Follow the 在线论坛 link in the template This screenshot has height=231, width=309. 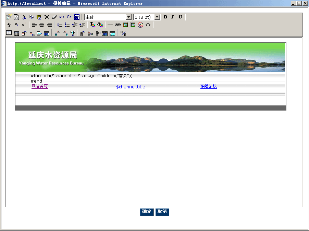pyautogui.click(x=208, y=86)
